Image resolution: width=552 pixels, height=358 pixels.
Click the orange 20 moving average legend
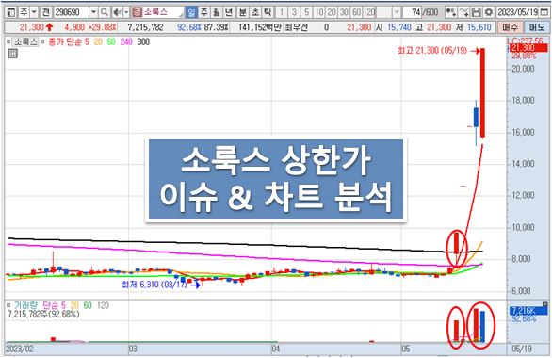(x=98, y=41)
